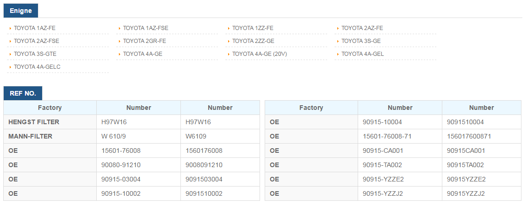Click the arrow icon beside TOYOTA 4A-GELC
Image resolution: width=527 pixels, height=205 pixels.
(11, 67)
